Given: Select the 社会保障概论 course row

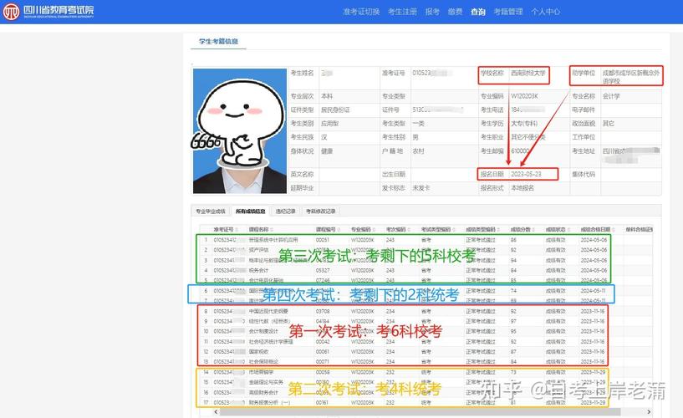Looking at the screenshot, I should click(x=426, y=362).
